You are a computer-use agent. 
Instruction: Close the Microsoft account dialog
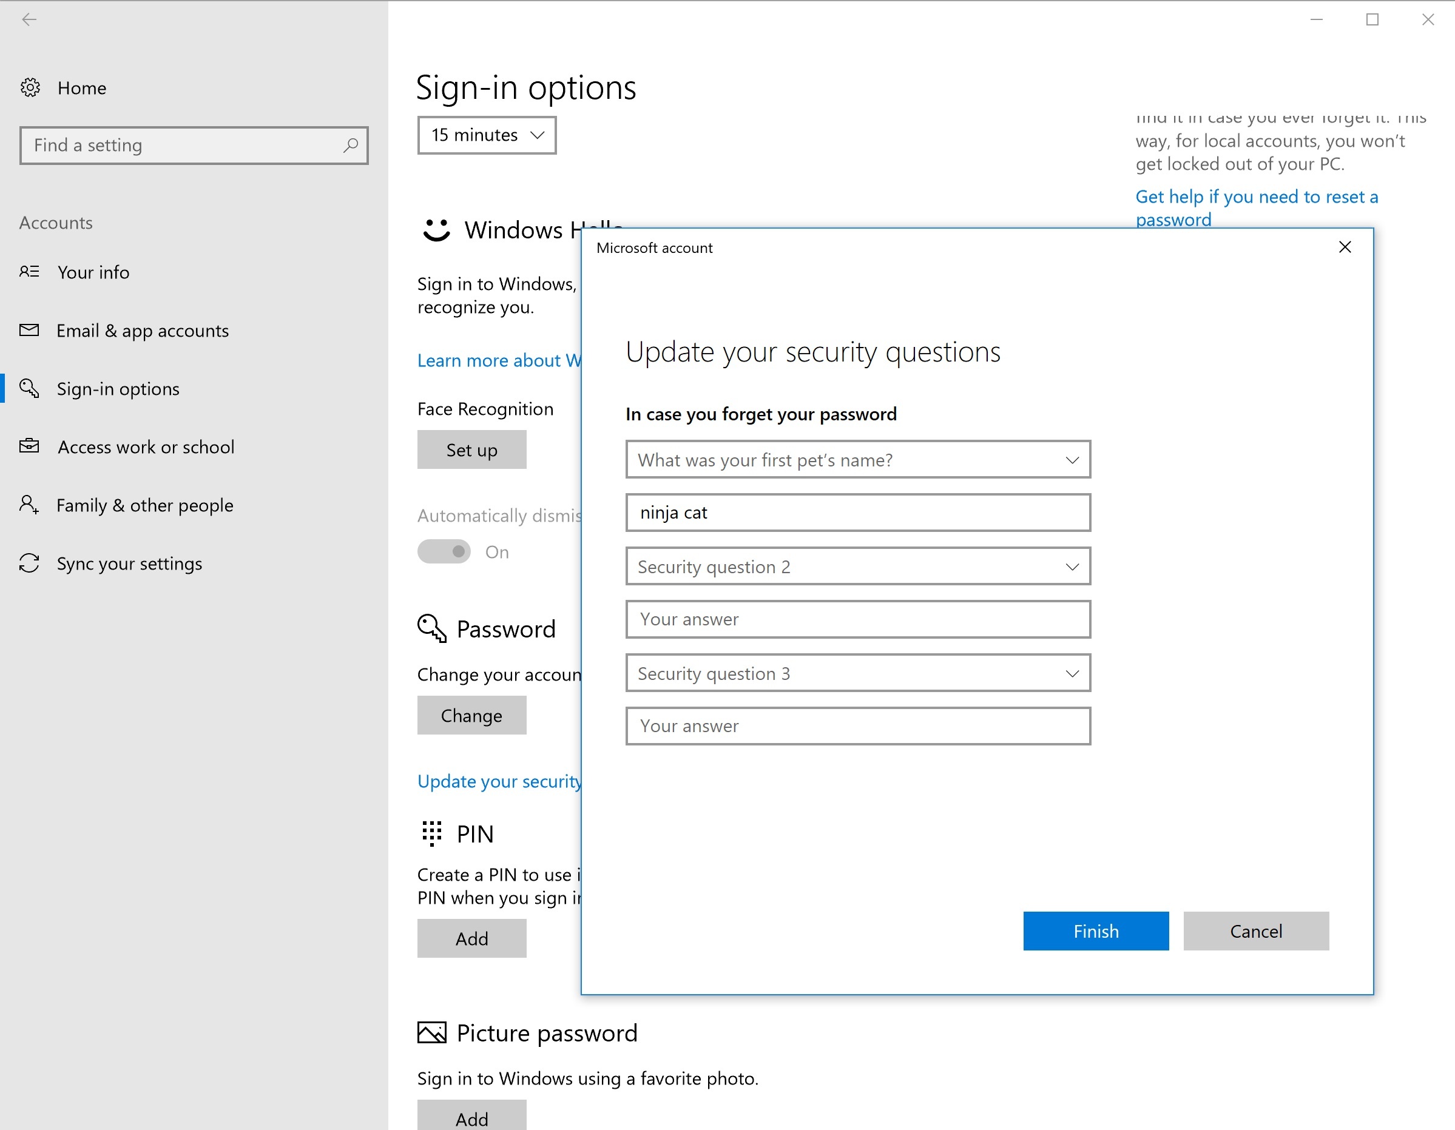tap(1345, 247)
